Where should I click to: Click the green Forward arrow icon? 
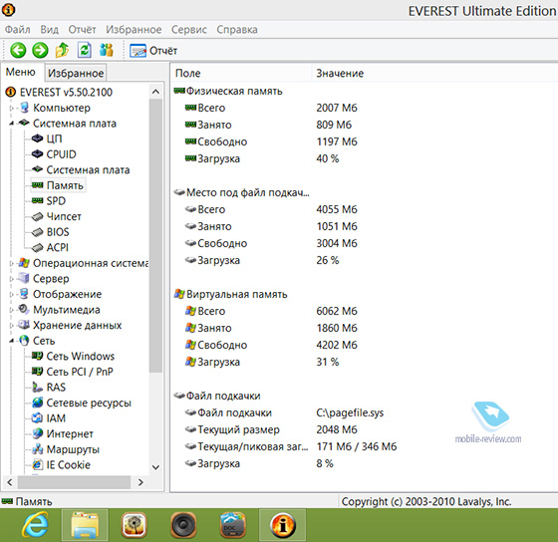[40, 50]
